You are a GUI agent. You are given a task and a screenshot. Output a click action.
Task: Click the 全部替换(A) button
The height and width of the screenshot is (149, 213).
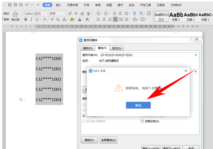click(108, 140)
